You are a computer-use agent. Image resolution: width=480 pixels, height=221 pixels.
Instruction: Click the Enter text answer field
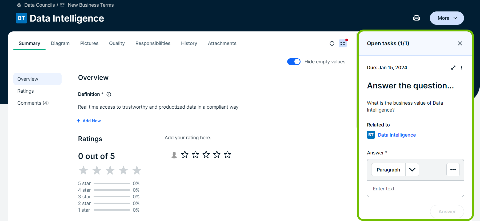click(x=415, y=189)
